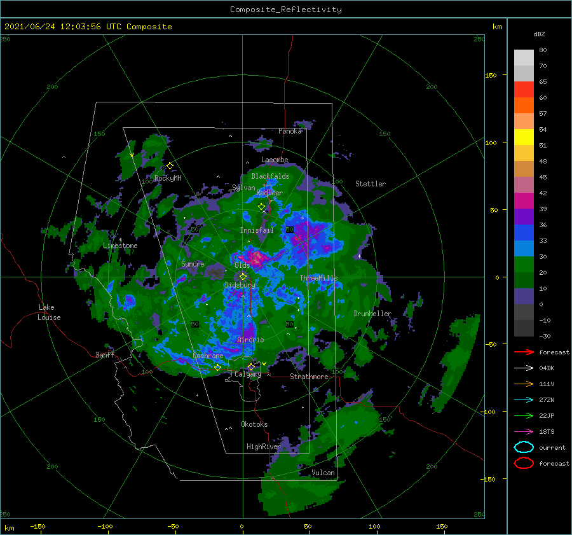The width and height of the screenshot is (572, 535).
Task: Click the Ponoka city label
Action: tap(290, 131)
